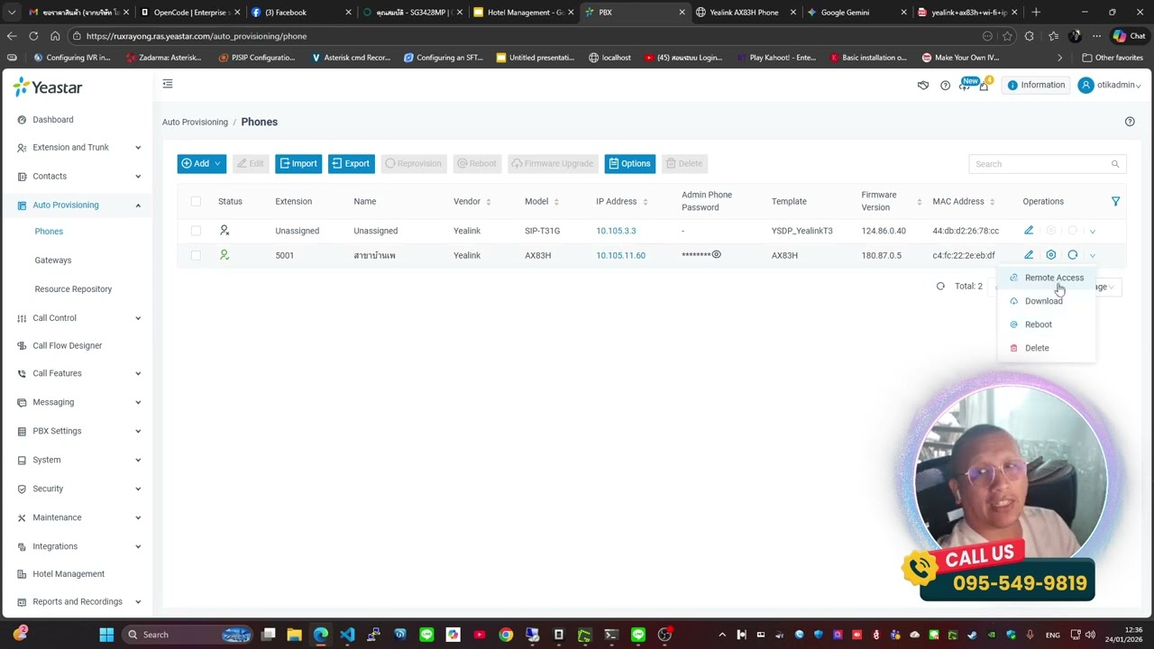Open Resource Repository in sidebar
Viewport: 1154px width, 649px height.
(x=73, y=289)
